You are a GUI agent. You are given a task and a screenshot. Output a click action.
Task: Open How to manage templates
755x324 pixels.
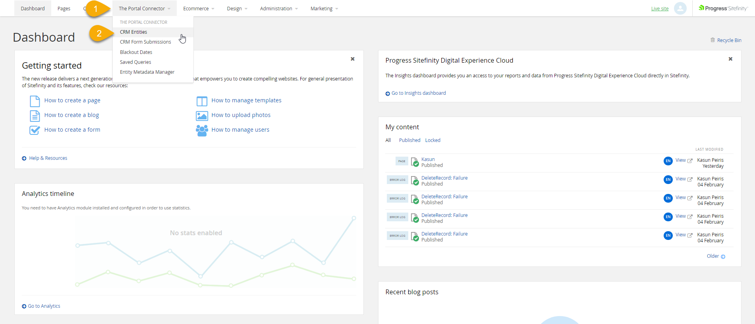tap(246, 100)
